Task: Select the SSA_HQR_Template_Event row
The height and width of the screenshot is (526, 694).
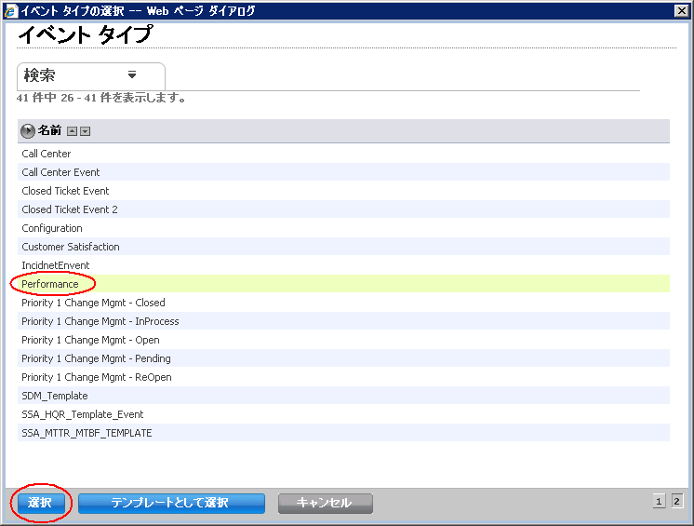Action: click(343, 413)
